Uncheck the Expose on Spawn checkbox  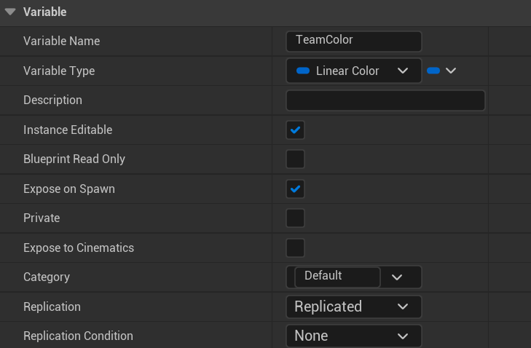pyautogui.click(x=295, y=189)
